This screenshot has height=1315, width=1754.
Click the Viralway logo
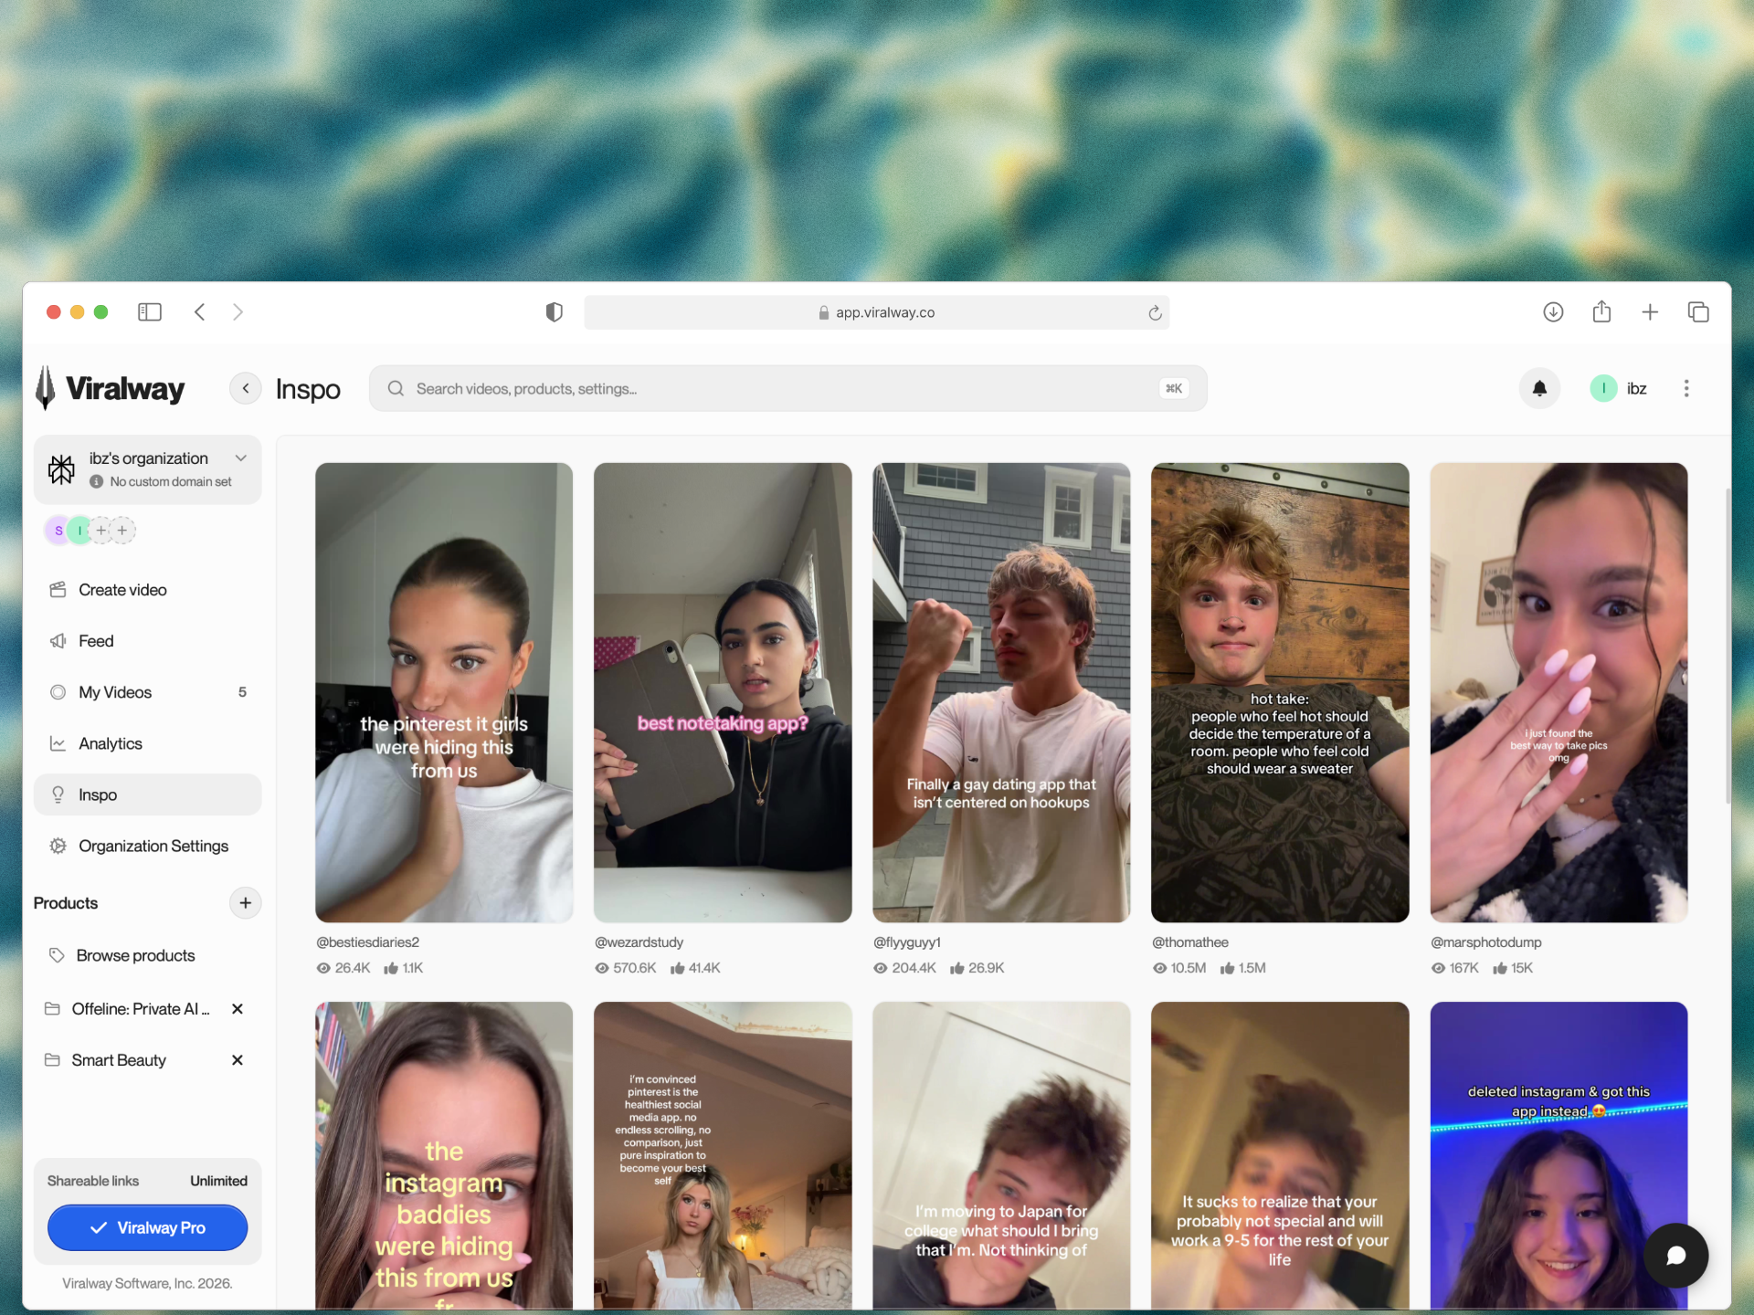pos(110,388)
